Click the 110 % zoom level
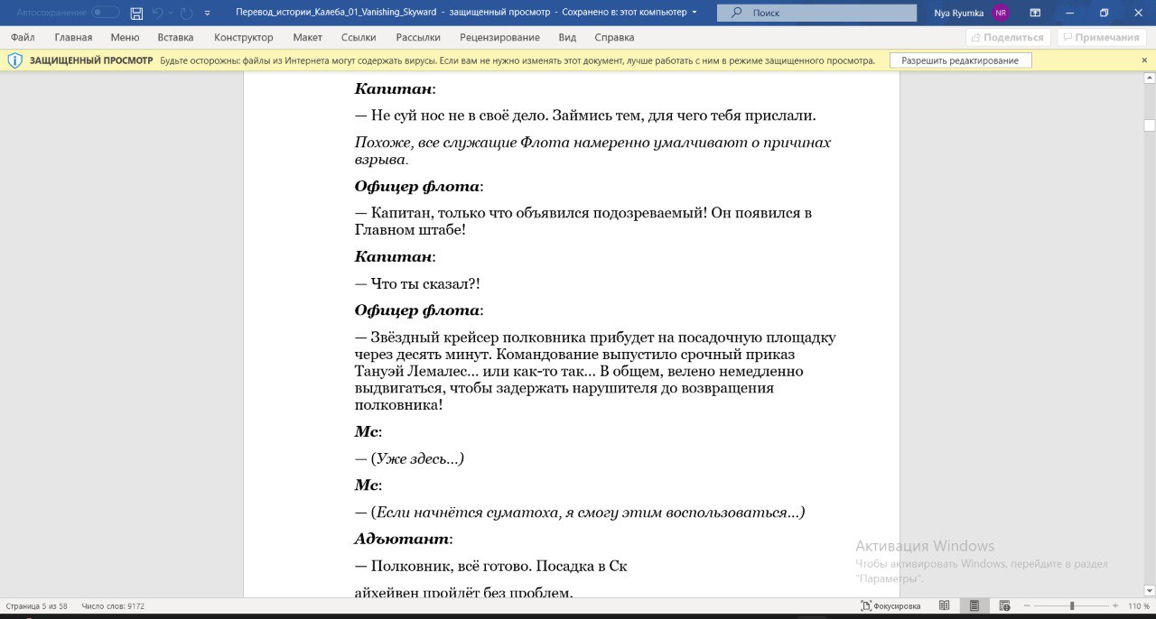 [1138, 606]
